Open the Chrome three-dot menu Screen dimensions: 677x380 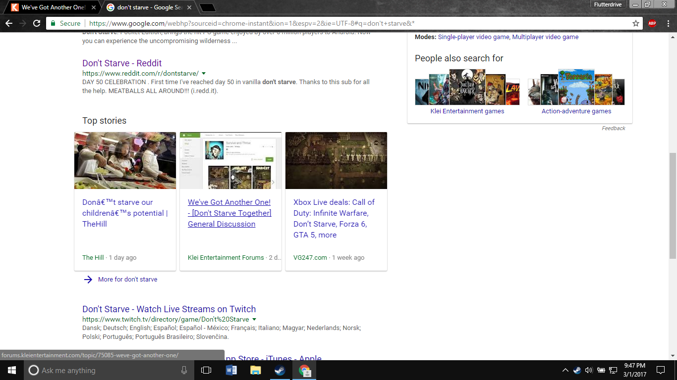668,23
